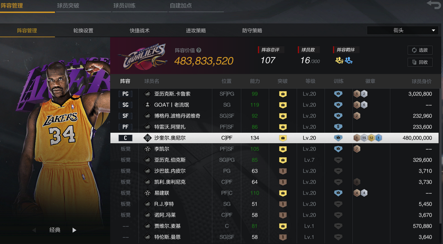
Task: Click the bronze breakthrough icon for 沙巴兹.内皮尔
Action: [x=283, y=171]
